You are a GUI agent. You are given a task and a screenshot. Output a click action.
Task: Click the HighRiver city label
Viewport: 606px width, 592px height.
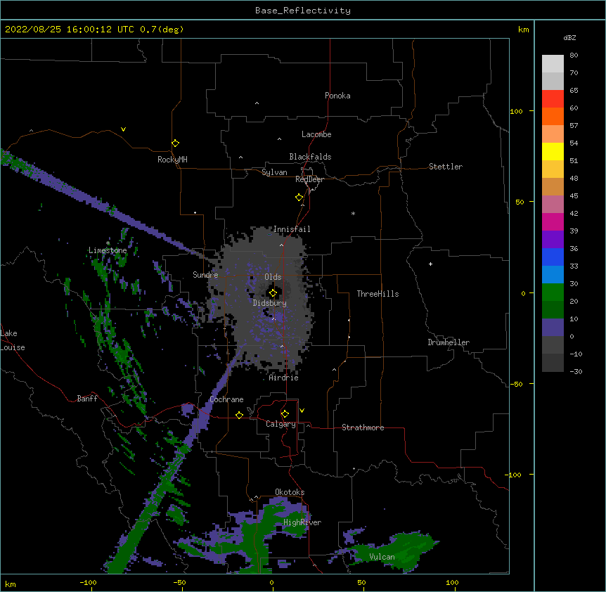click(x=302, y=522)
